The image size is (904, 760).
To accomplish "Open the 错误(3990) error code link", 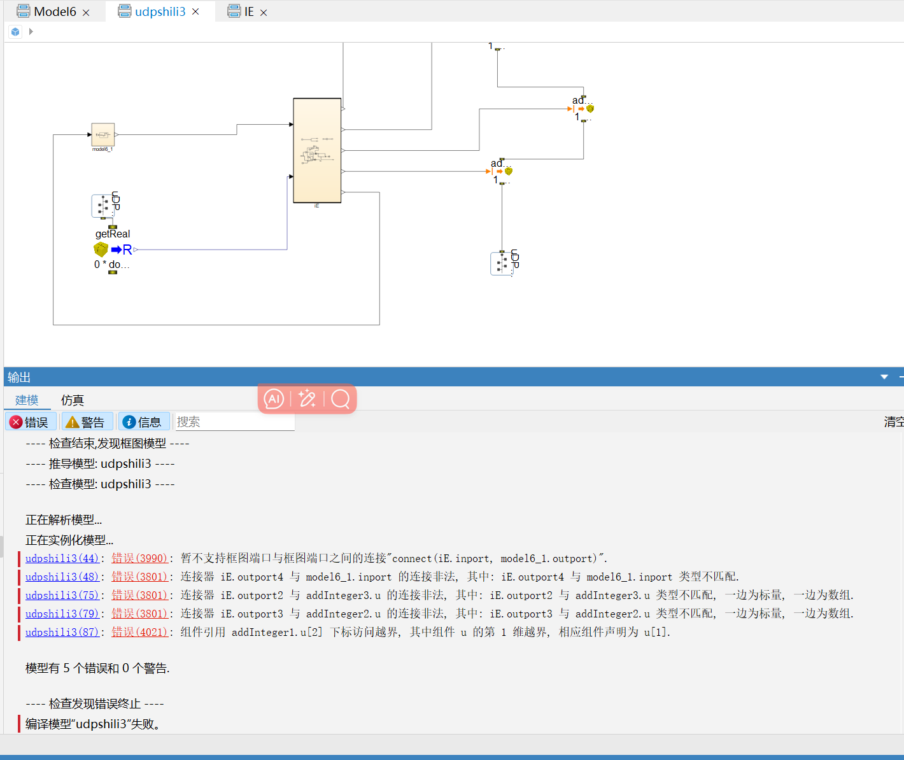I will 140,558.
